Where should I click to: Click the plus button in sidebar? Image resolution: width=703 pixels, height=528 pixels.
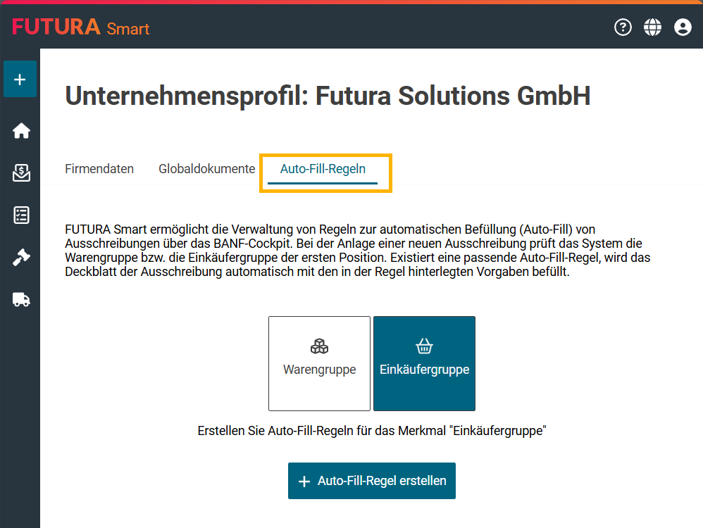20,80
